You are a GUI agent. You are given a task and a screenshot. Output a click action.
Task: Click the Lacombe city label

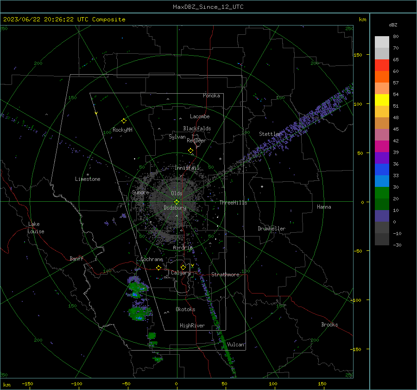point(200,116)
